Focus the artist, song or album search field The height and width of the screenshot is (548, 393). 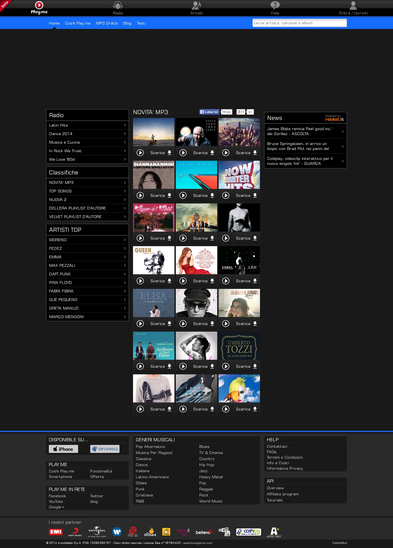[299, 23]
